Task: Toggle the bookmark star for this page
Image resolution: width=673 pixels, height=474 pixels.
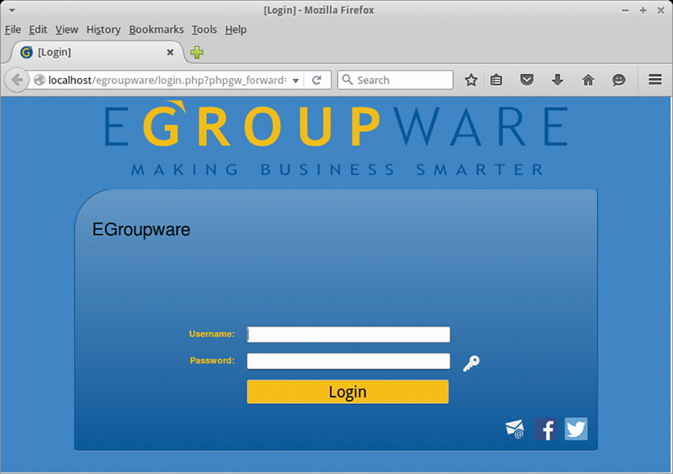Action: point(471,79)
